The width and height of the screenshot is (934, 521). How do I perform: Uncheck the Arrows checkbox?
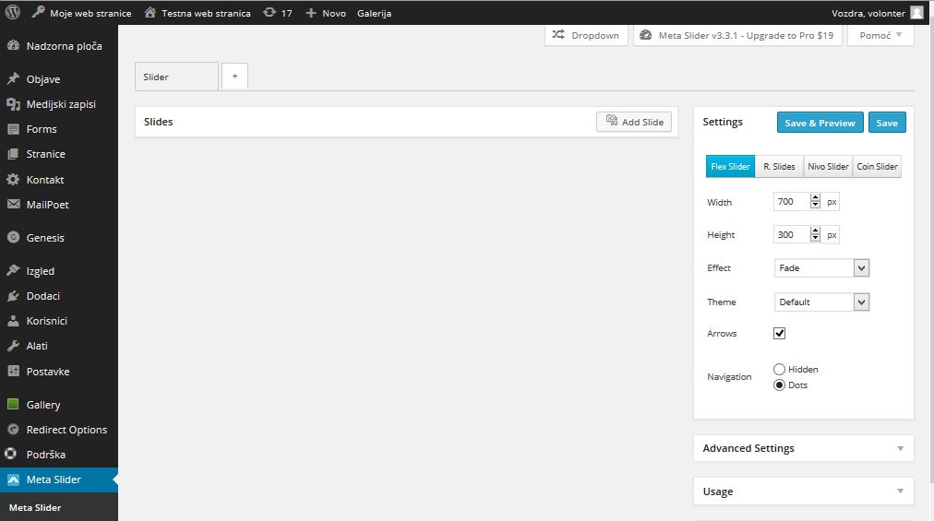point(779,334)
